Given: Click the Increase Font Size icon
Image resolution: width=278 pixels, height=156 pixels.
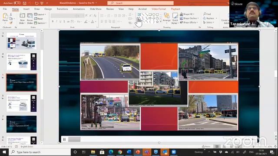Looking at the screenshot, I should tap(86, 16).
